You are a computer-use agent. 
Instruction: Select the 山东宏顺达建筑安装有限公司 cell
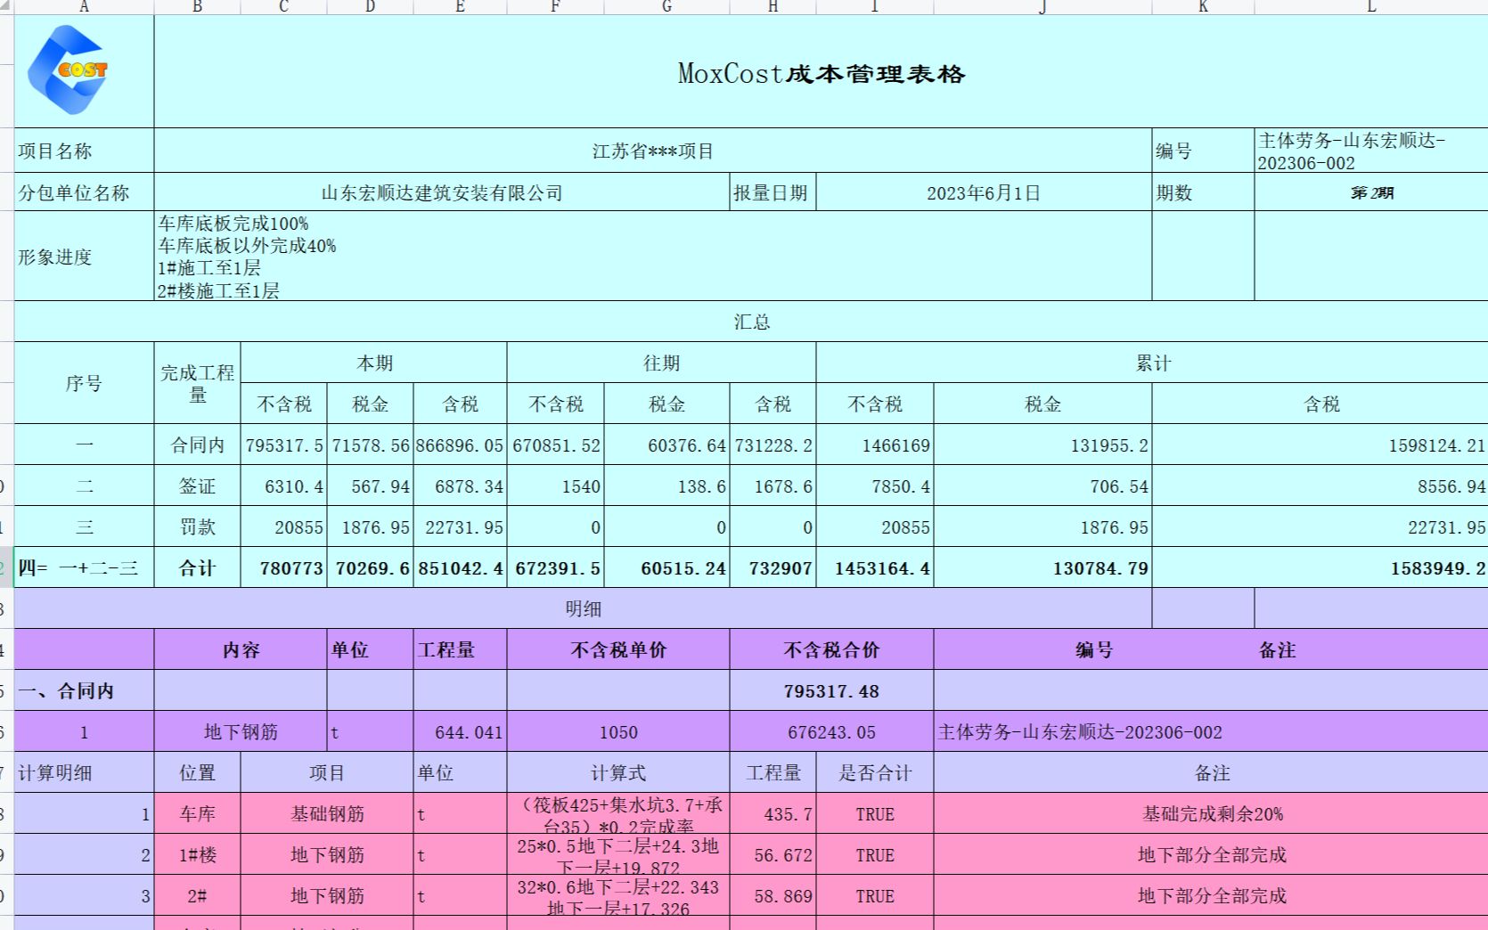click(442, 192)
